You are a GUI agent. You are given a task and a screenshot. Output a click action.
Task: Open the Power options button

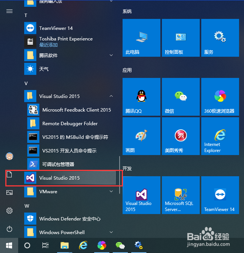click(x=9, y=229)
